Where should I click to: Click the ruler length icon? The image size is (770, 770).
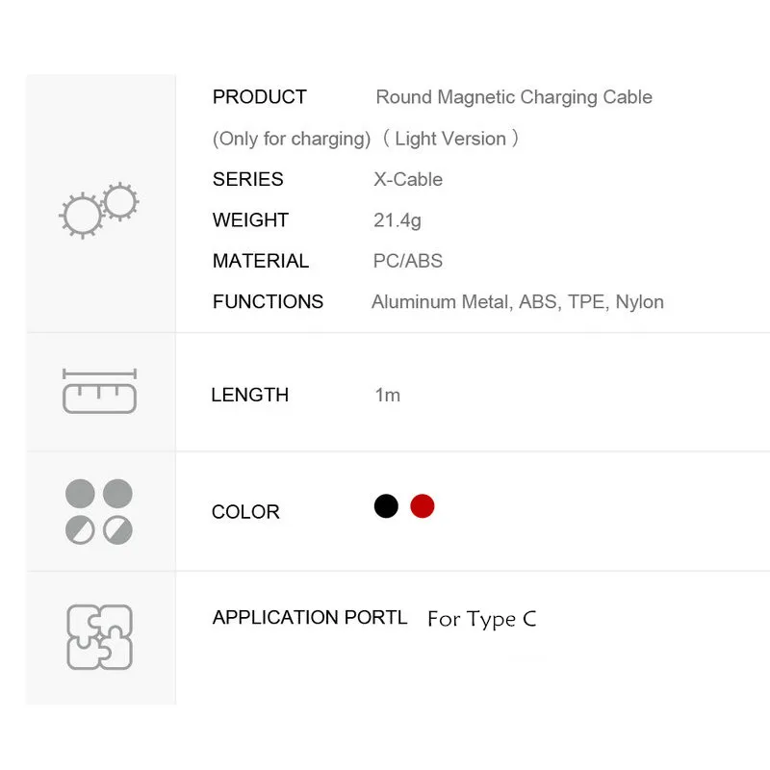[x=99, y=391]
